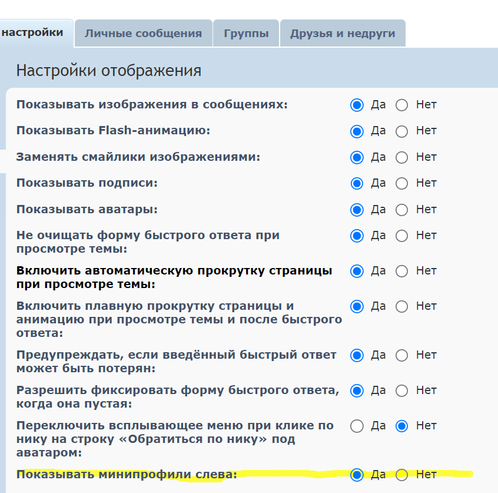Viewport: 498px width, 493px height.
Task: Select Нет for Переключить всплывающее меню
Action: (x=401, y=426)
